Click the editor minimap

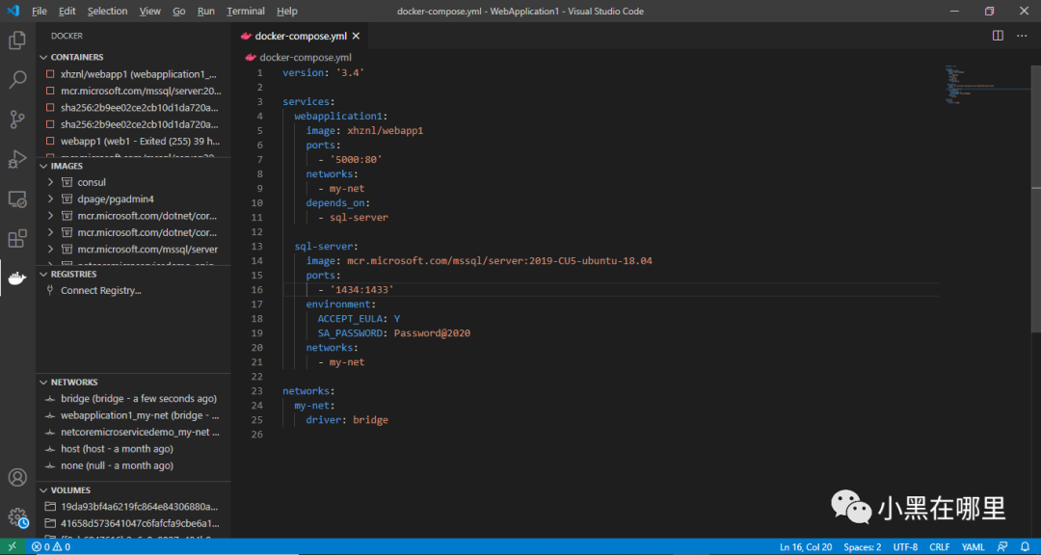(x=987, y=87)
